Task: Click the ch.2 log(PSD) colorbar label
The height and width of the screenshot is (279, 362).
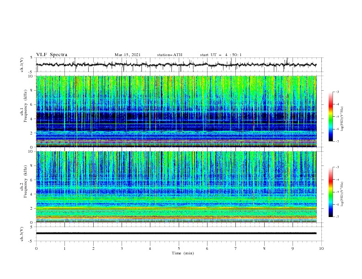Action: tap(342, 194)
